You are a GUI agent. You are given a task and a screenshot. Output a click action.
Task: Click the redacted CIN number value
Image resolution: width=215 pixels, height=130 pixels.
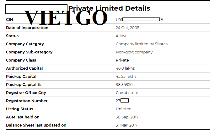[139, 19]
